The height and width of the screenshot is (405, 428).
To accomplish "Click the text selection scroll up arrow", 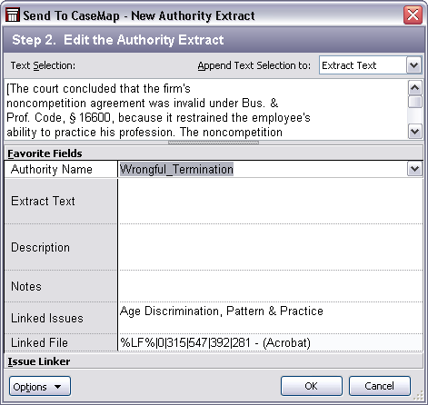I will (414, 88).
